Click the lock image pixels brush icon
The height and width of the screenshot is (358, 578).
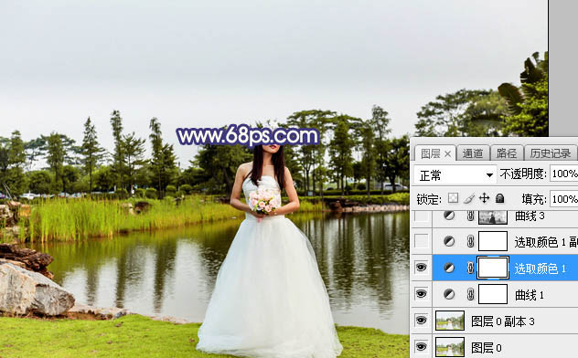(x=469, y=198)
